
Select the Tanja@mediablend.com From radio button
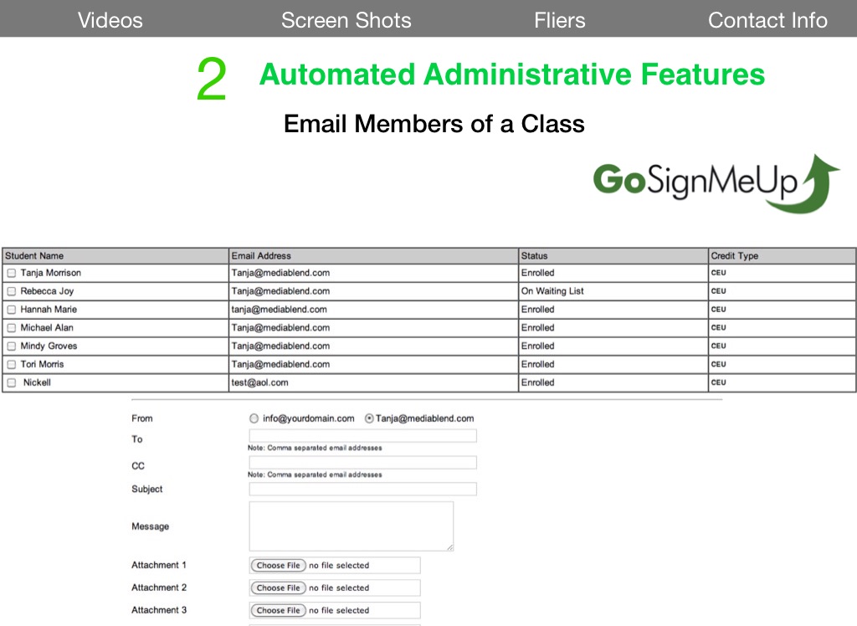pyautogui.click(x=369, y=418)
